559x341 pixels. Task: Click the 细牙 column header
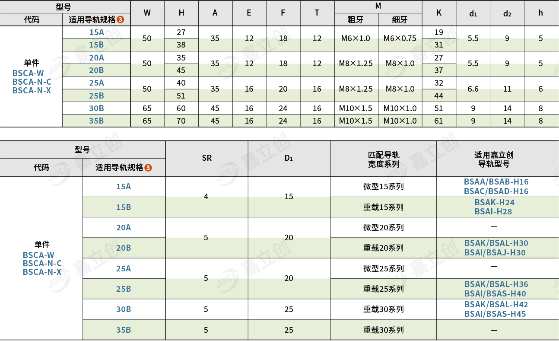pos(400,20)
